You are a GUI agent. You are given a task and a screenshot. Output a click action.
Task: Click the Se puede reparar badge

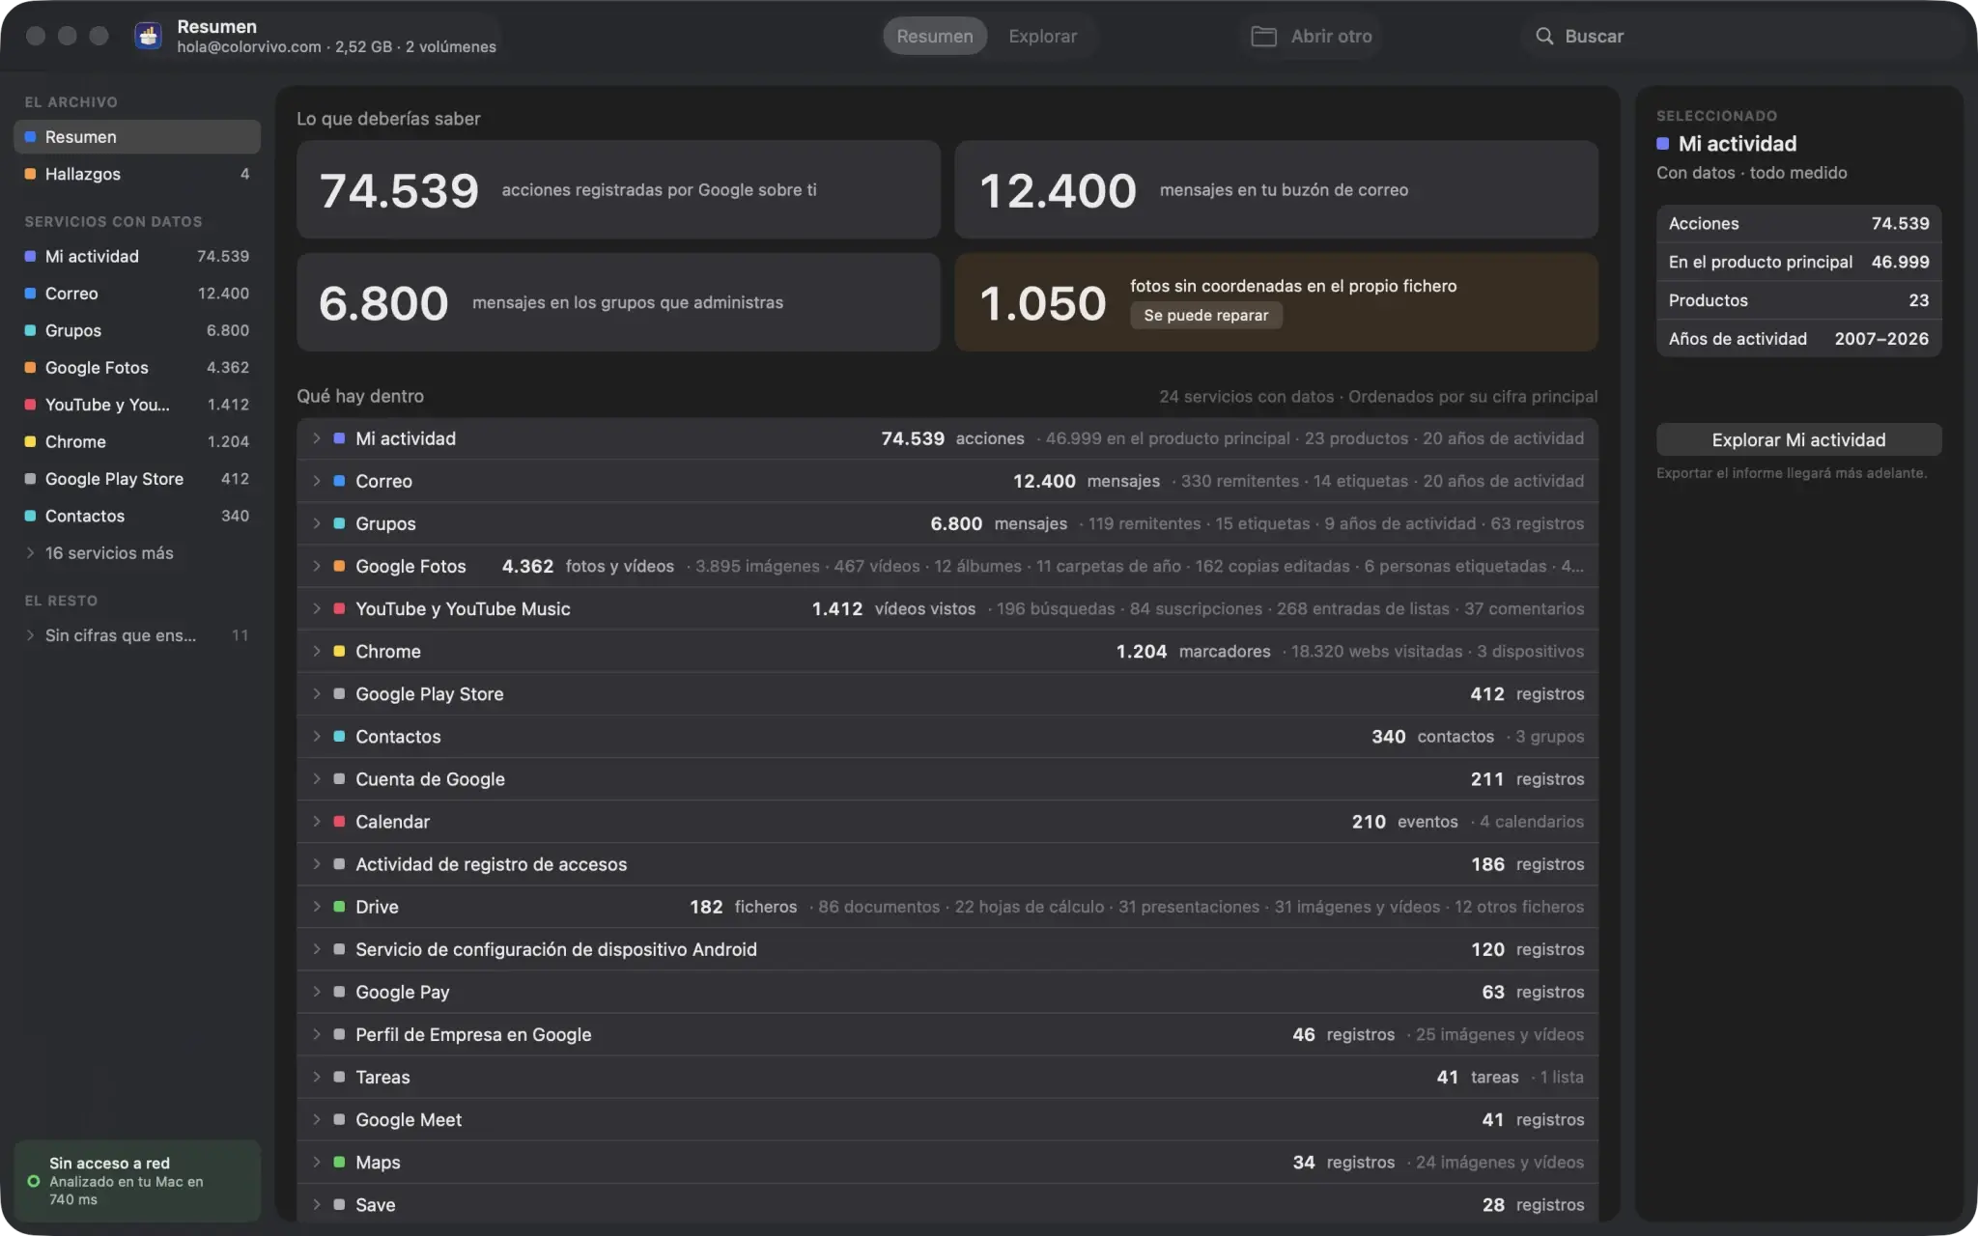tap(1205, 315)
